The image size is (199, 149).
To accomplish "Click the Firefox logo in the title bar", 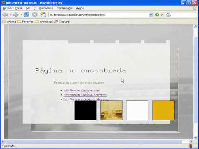I will tap(3, 2).
